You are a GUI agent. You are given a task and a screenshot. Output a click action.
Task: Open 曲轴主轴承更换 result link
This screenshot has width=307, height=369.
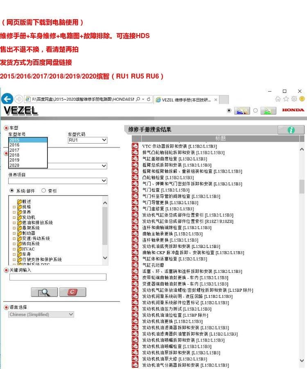pyautogui.click(x=172, y=234)
